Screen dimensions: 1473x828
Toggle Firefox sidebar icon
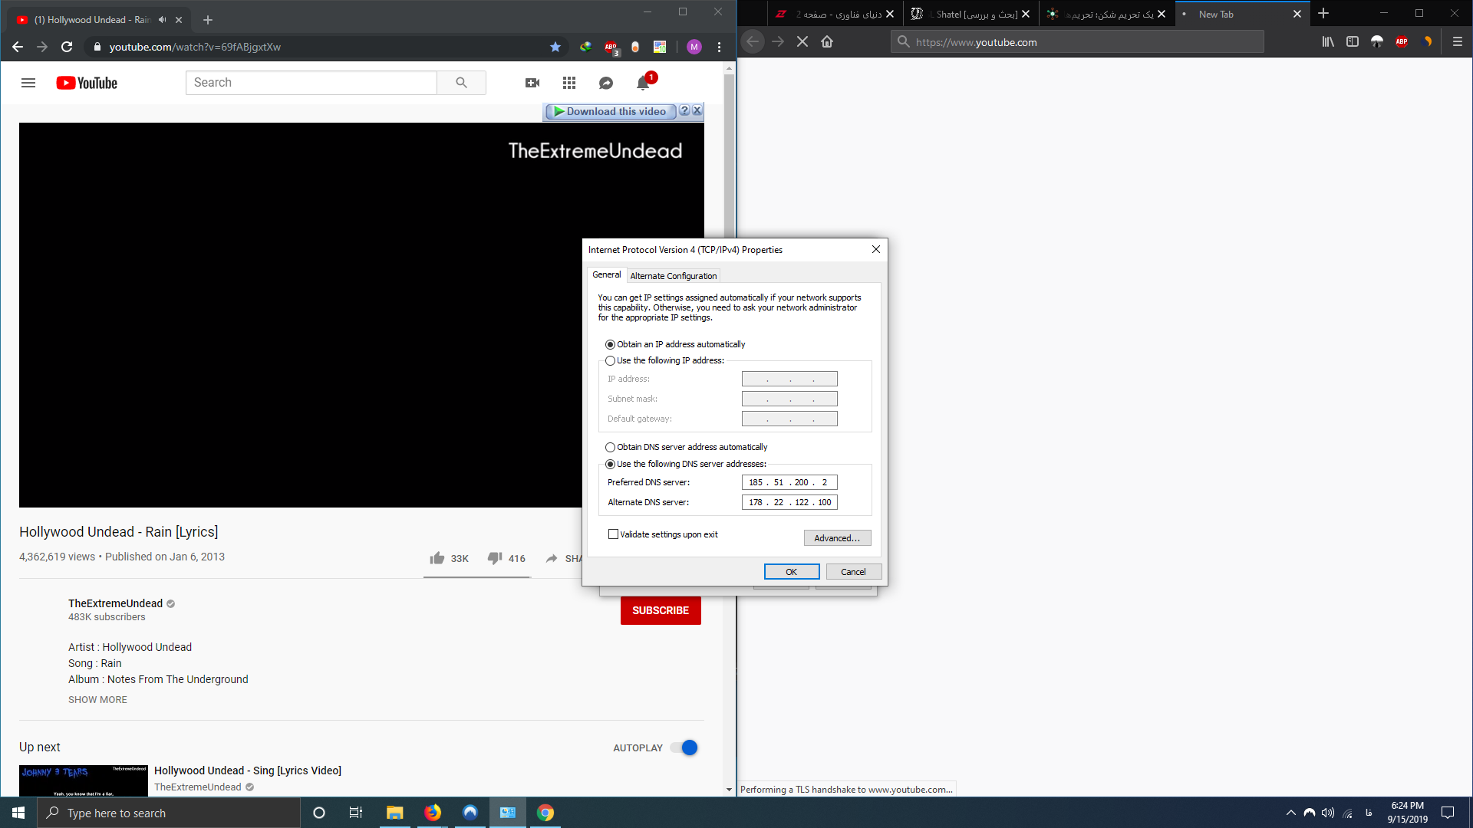pos(1353,41)
